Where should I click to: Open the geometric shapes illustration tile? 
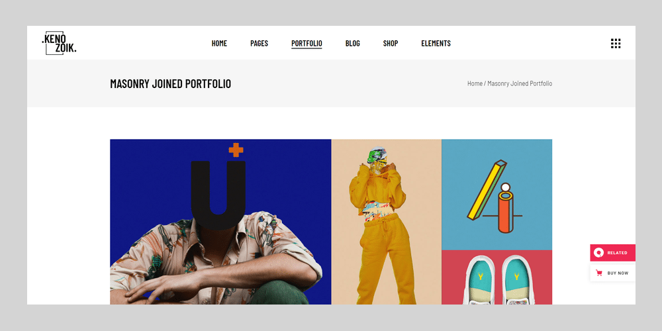coord(497,195)
